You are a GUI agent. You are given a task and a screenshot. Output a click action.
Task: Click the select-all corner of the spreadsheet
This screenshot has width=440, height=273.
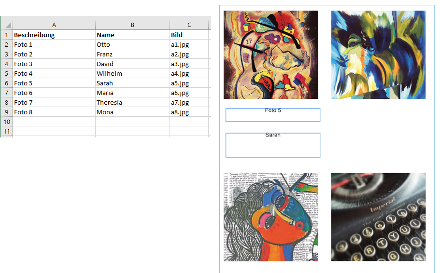pyautogui.click(x=7, y=25)
